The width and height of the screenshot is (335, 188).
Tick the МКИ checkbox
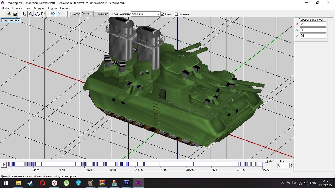click(266, 161)
